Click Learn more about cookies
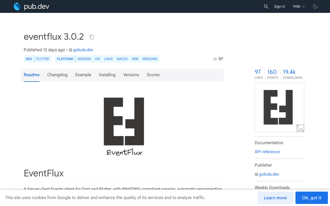This screenshot has width=330, height=206. 275,198
